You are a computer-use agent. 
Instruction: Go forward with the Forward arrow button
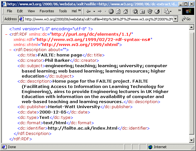click(100, 11)
